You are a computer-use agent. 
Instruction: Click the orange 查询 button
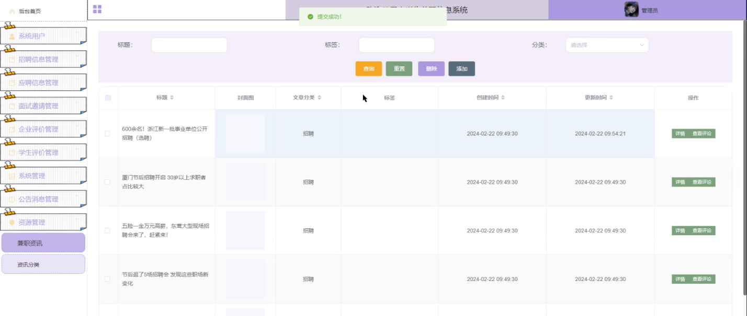(x=369, y=69)
